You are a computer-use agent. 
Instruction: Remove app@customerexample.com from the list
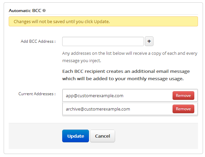coord(183,96)
